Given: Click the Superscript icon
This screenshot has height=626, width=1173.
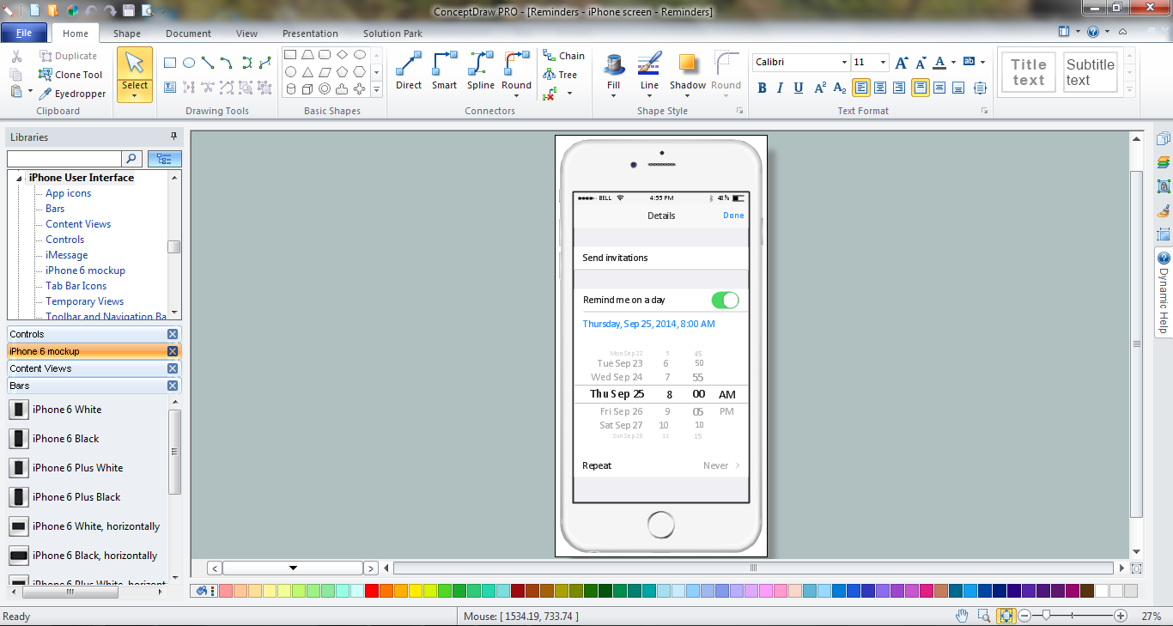Looking at the screenshot, I should tap(820, 88).
